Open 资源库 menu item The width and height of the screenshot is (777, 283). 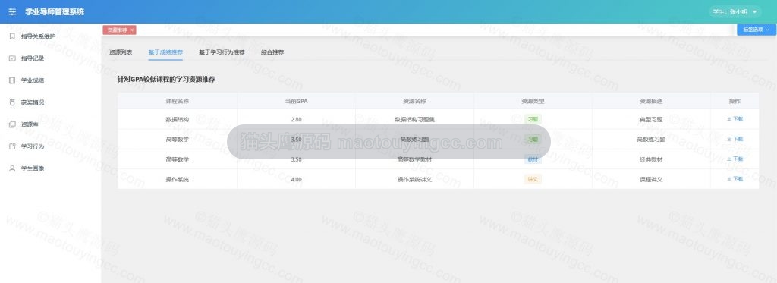tap(51, 124)
